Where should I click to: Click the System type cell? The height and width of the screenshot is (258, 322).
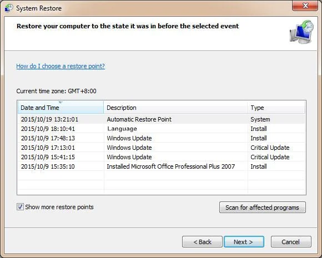coord(260,119)
